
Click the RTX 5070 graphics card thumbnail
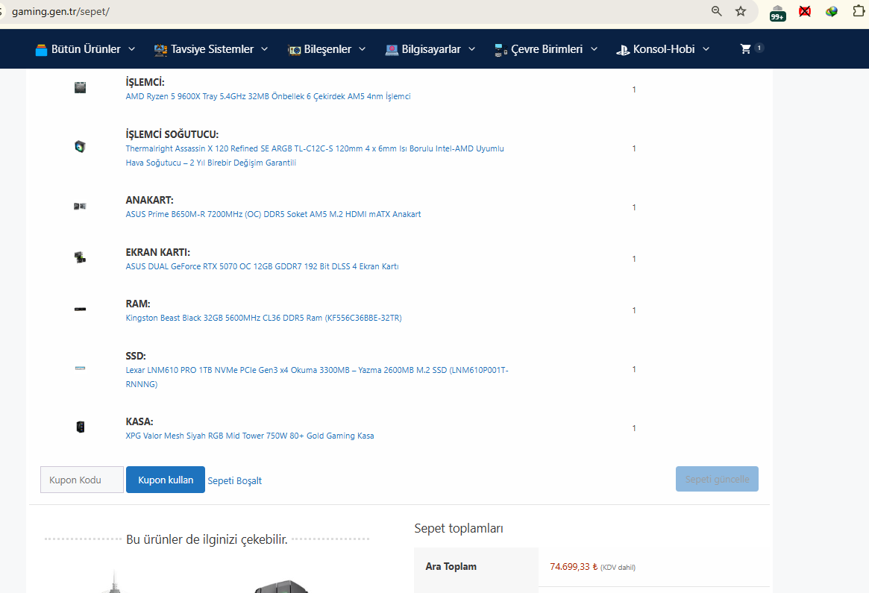point(80,257)
